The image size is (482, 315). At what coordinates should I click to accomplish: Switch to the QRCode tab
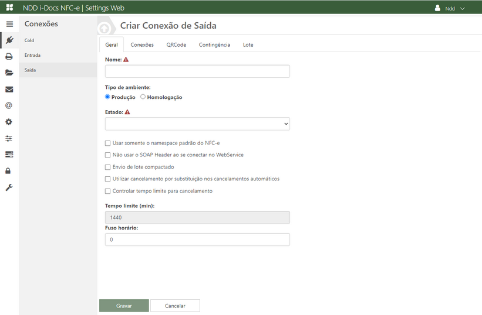coord(176,45)
